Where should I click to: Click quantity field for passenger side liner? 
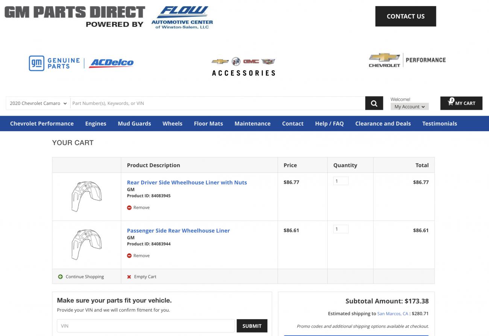coord(341,229)
